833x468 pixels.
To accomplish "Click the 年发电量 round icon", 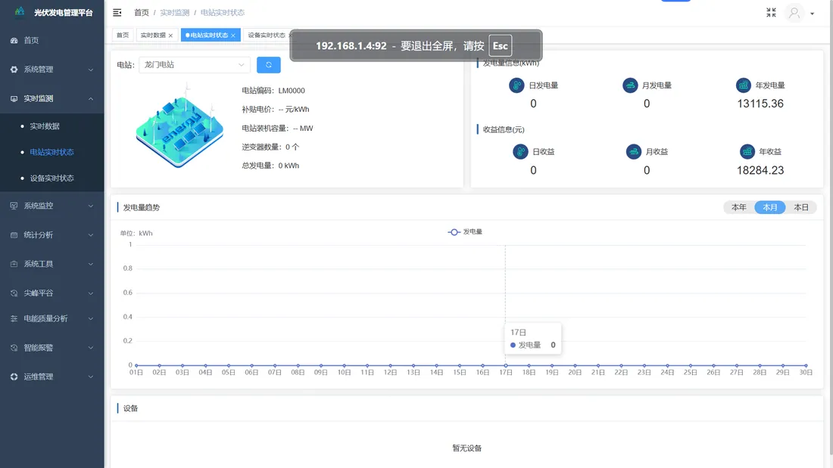I will 743,85.
